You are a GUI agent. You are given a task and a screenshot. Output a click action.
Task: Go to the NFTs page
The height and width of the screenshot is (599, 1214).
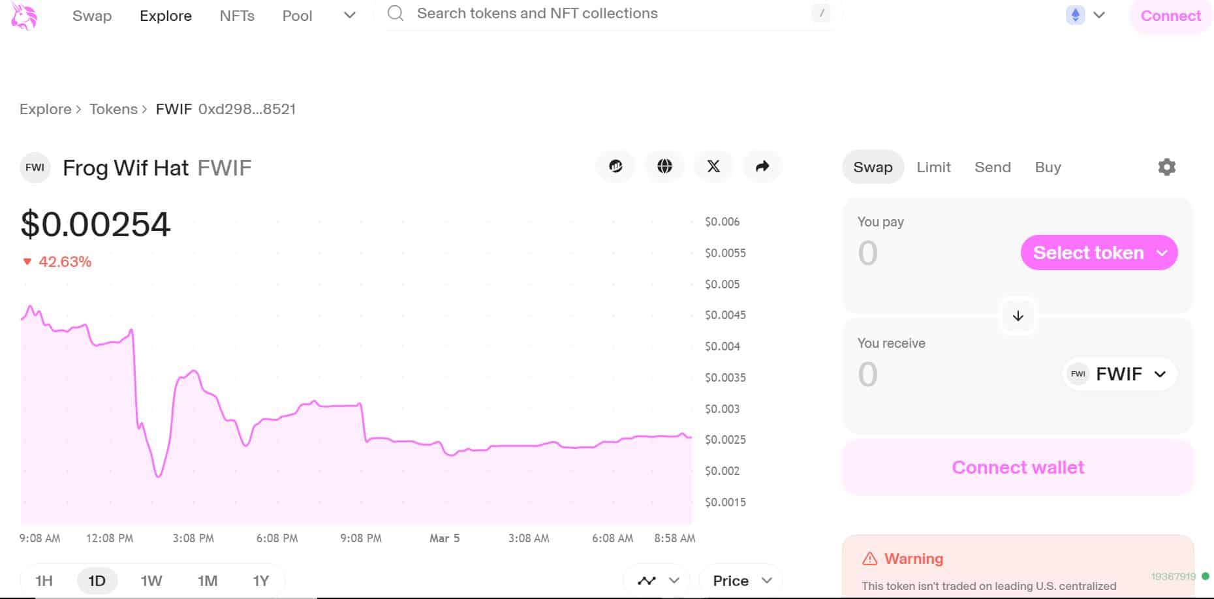point(237,16)
